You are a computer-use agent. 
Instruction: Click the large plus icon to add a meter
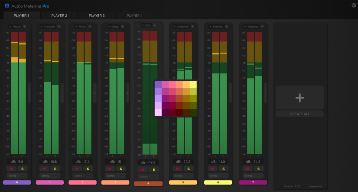click(x=300, y=98)
